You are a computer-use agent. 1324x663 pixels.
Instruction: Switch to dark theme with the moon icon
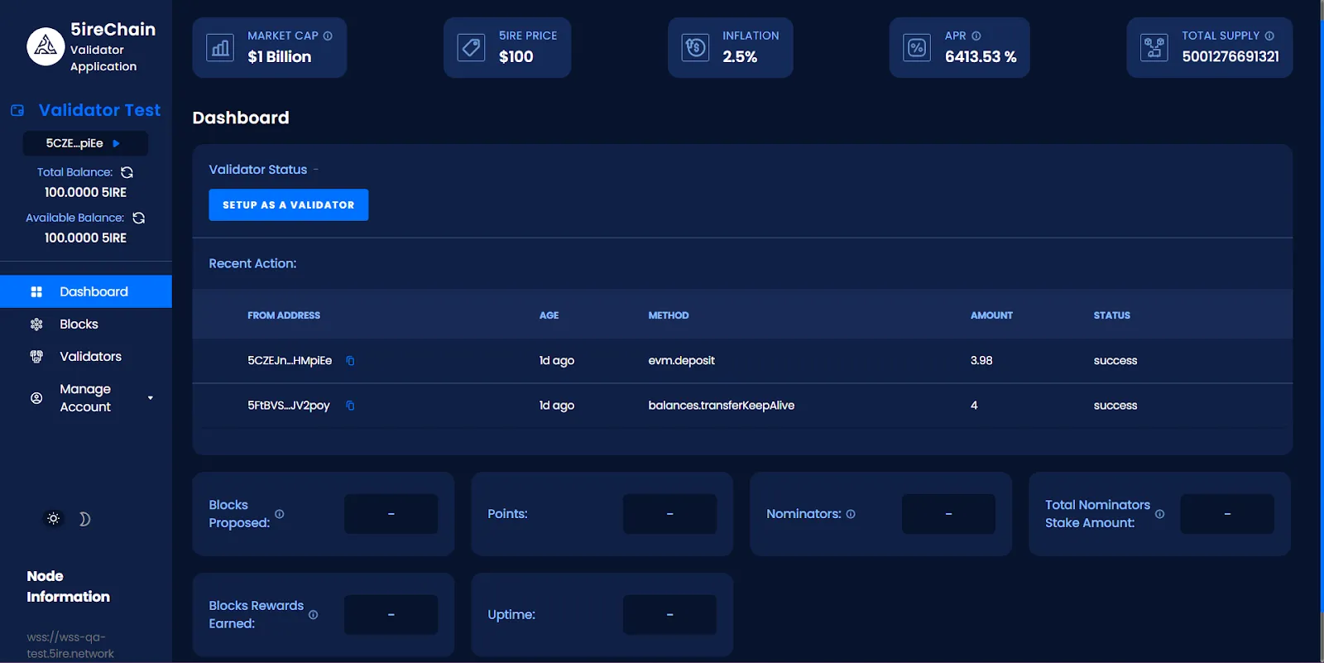tap(84, 519)
